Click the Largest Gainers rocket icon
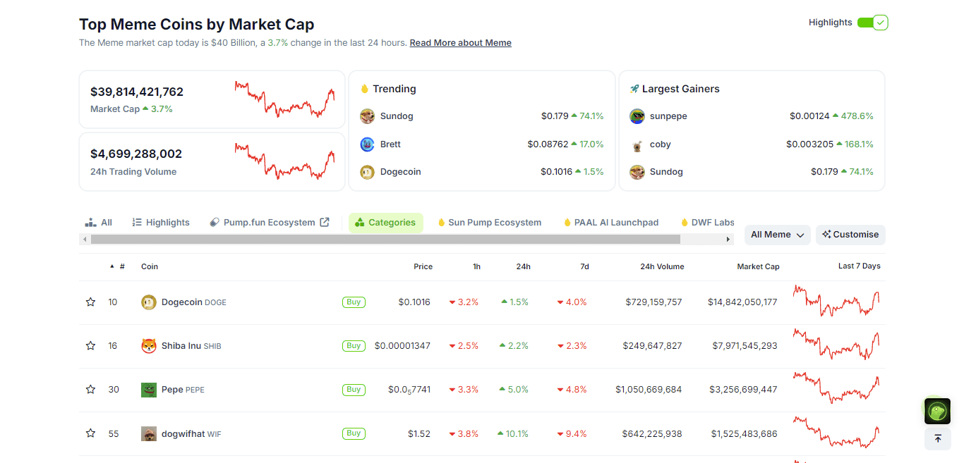This screenshot has height=463, width=964. [x=634, y=89]
